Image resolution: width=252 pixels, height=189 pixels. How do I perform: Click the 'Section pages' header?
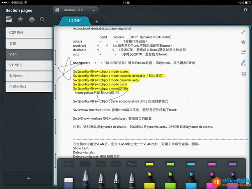point(19,10)
